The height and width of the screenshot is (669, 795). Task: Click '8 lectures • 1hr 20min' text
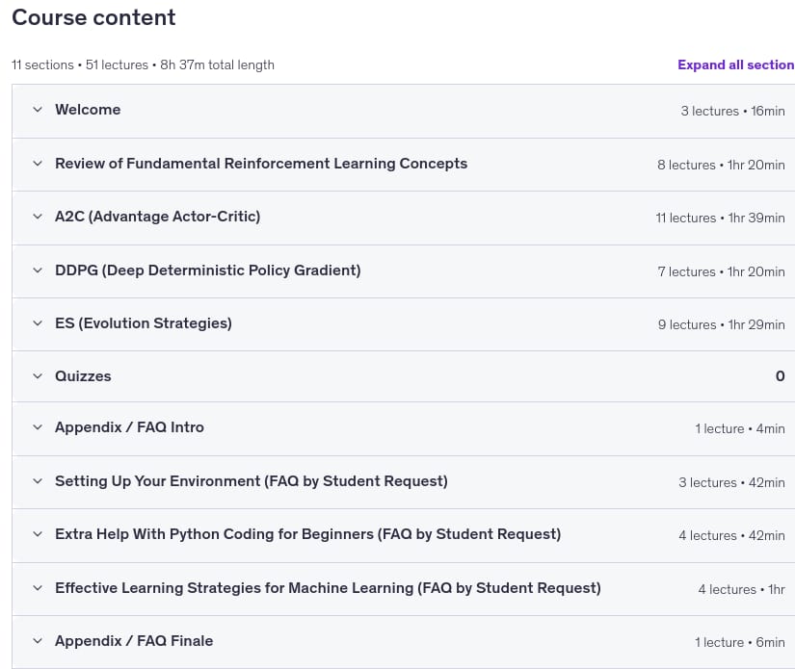721,165
